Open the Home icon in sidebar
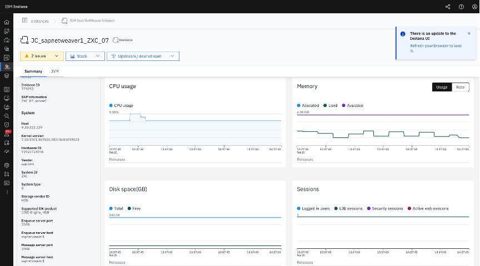 [7, 22]
